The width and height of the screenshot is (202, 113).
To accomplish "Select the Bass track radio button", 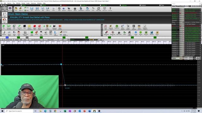I will [x=21, y=5].
